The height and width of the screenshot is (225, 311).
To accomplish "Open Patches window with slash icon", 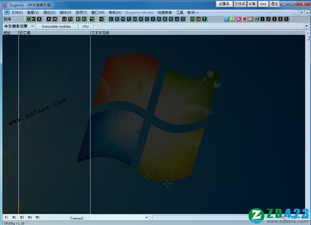I will click(153, 19).
